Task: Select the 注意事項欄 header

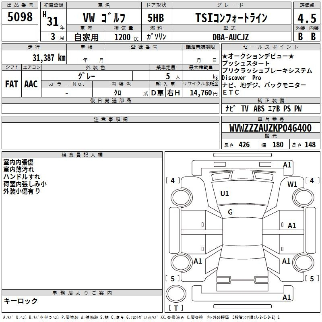Action: 110,119
